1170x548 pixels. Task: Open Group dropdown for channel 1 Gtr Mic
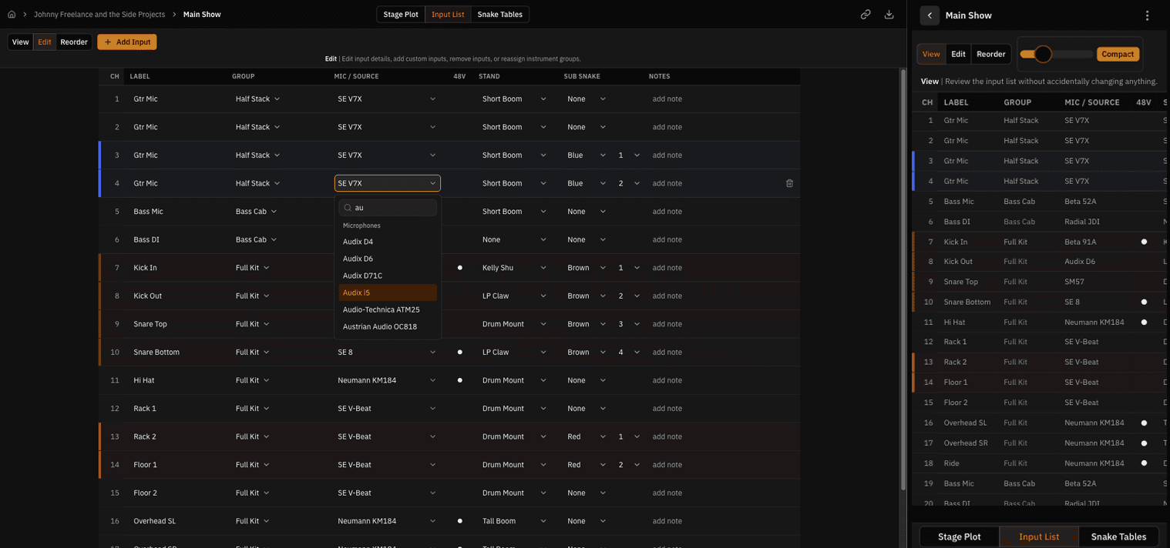(x=257, y=99)
